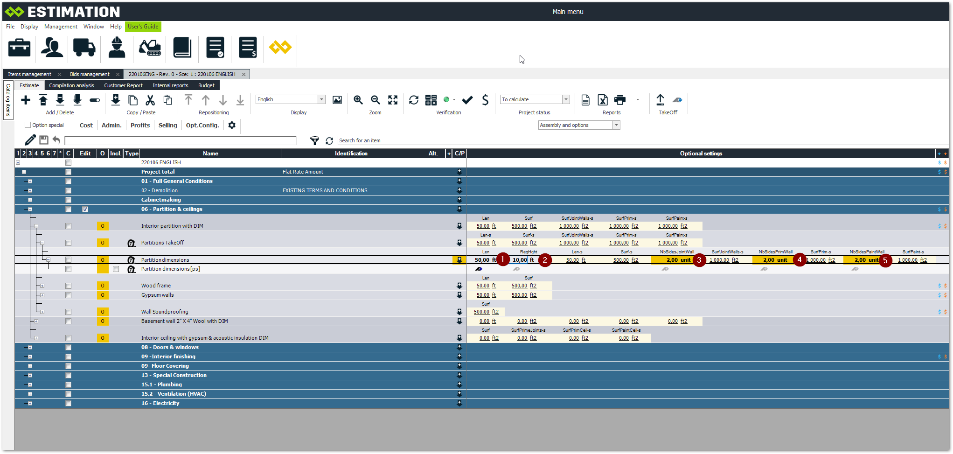Expand the 08 - Doors & windows group

click(30, 348)
